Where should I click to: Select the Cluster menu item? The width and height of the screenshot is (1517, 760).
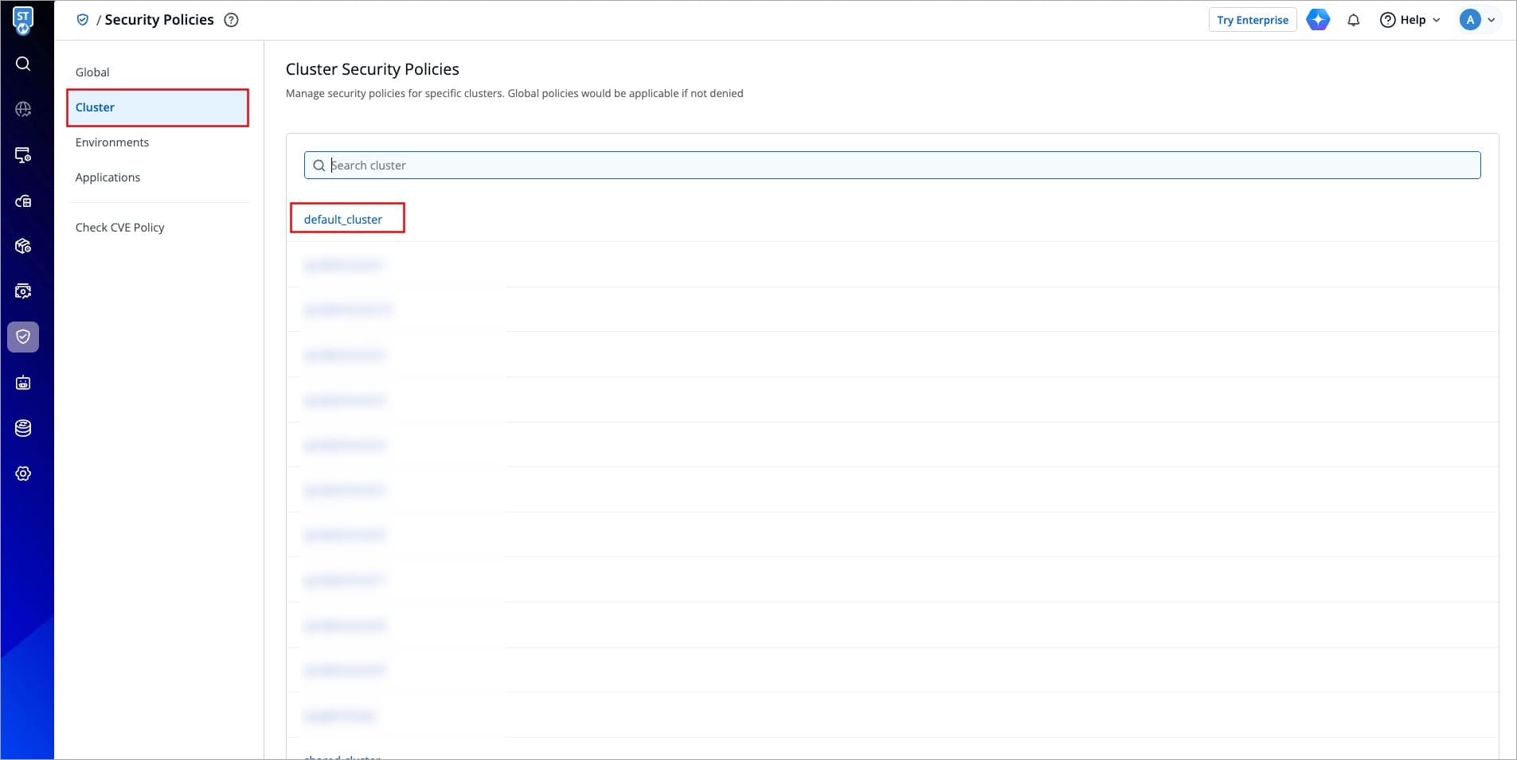click(x=95, y=107)
